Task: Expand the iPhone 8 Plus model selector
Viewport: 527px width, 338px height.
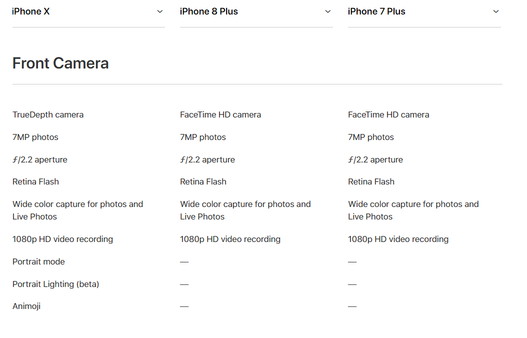Action: tap(255, 11)
